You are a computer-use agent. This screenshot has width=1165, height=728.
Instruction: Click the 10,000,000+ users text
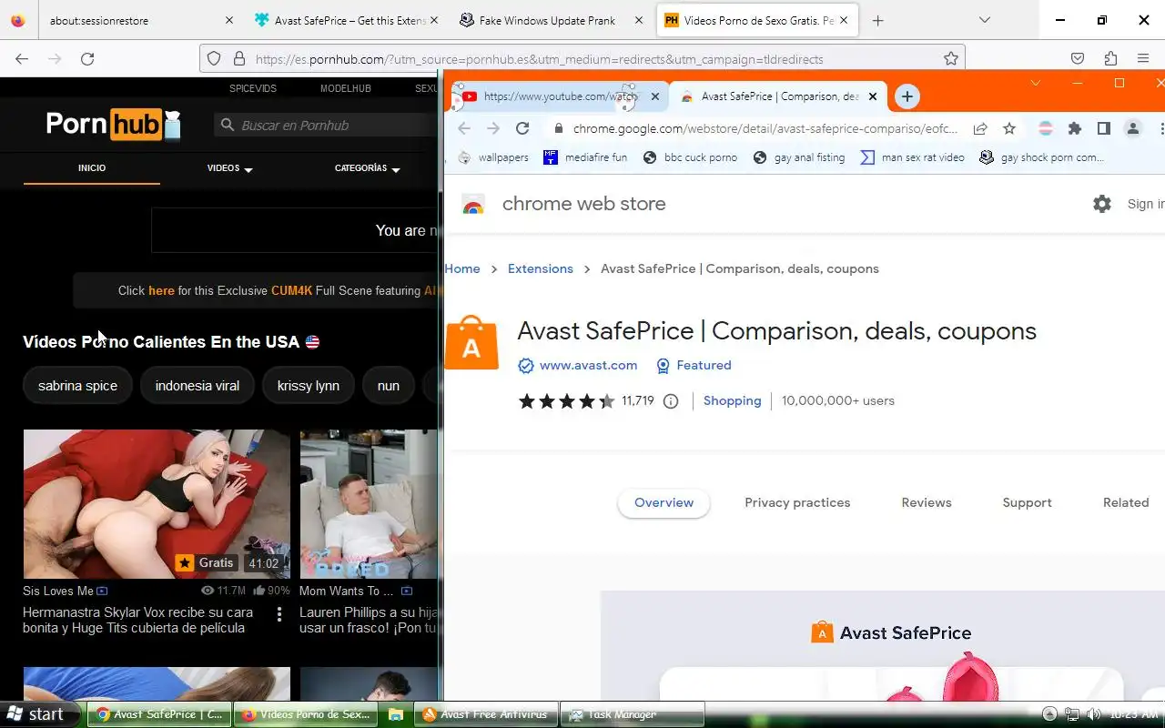[838, 401]
